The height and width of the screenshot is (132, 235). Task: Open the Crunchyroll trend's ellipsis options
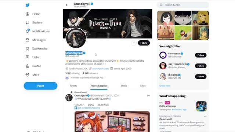205,117
